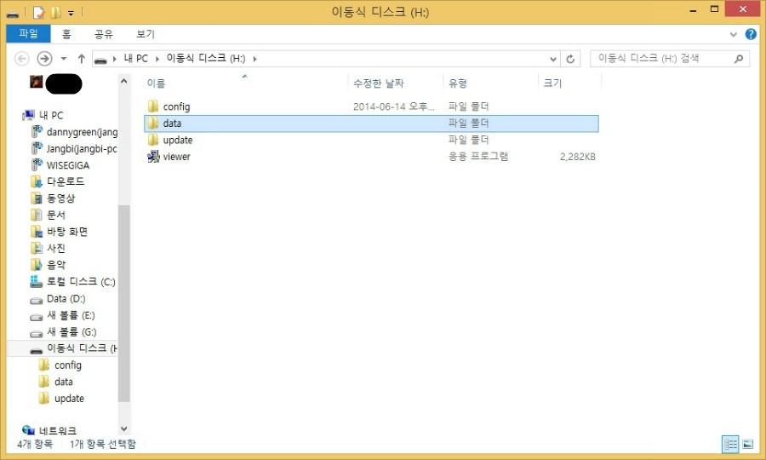Click the search box for 이동식 디스크
The width and height of the screenshot is (766, 460).
coord(660,59)
